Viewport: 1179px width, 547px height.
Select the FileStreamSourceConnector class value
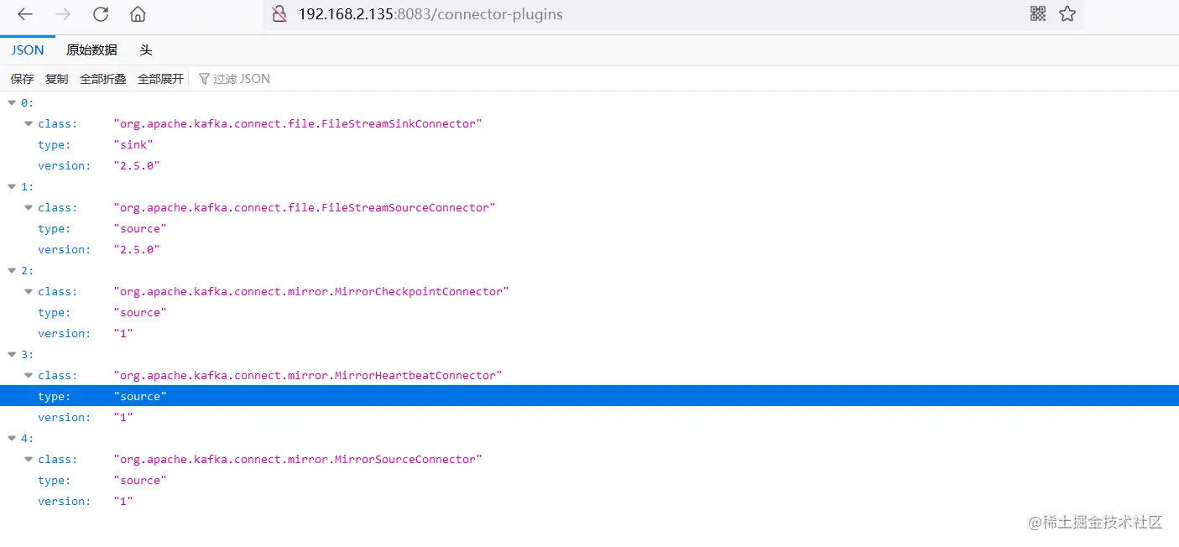305,207
